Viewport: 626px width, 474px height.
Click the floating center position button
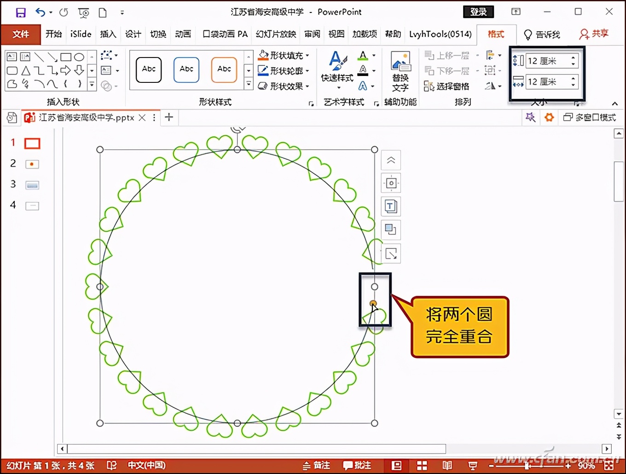pyautogui.click(x=391, y=183)
